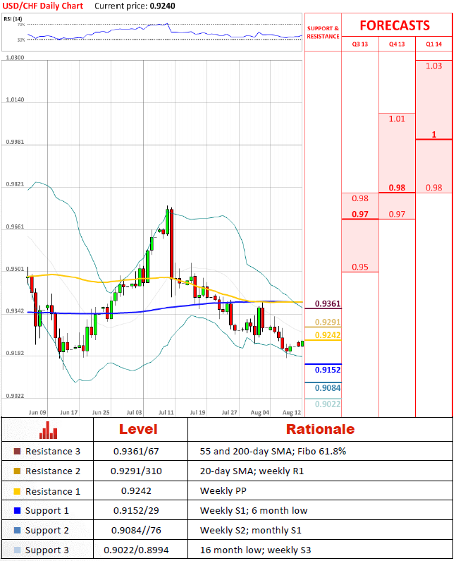Viewport: 456px width, 561px height.
Task: Click '20-day SMA; weekly R1' rationale
Action: [x=252, y=471]
